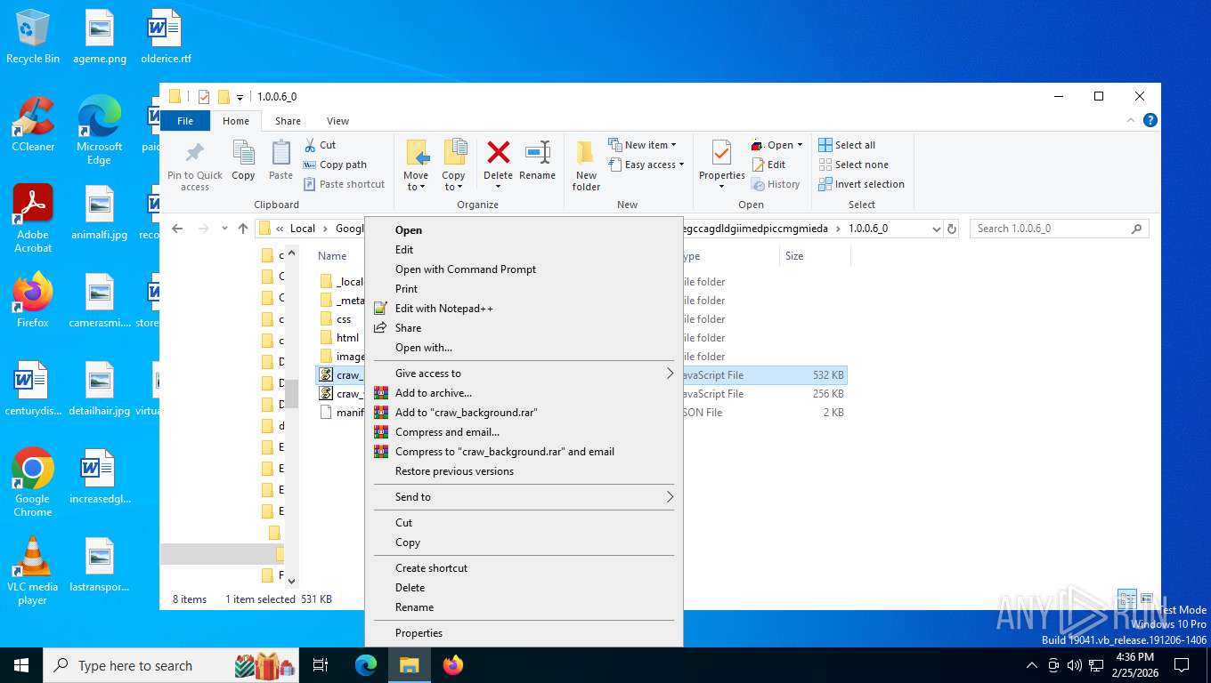Choose Restore previous versions

[524, 470]
